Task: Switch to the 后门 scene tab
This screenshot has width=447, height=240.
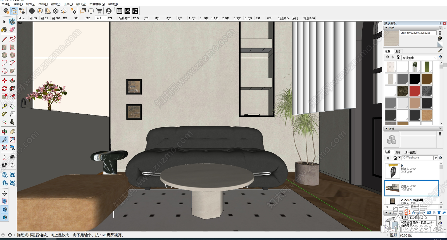Action: tap(295, 18)
